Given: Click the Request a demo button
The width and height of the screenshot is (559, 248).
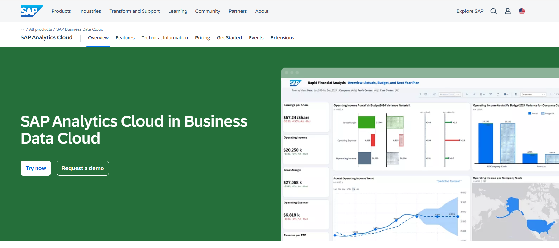Looking at the screenshot, I should (x=83, y=168).
